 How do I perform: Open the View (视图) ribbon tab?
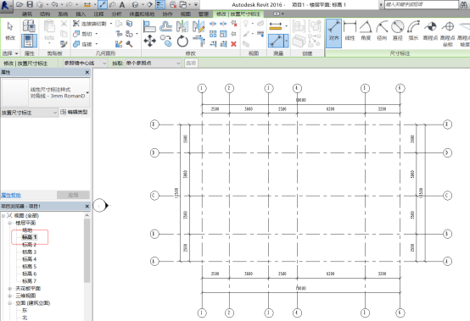pos(186,14)
